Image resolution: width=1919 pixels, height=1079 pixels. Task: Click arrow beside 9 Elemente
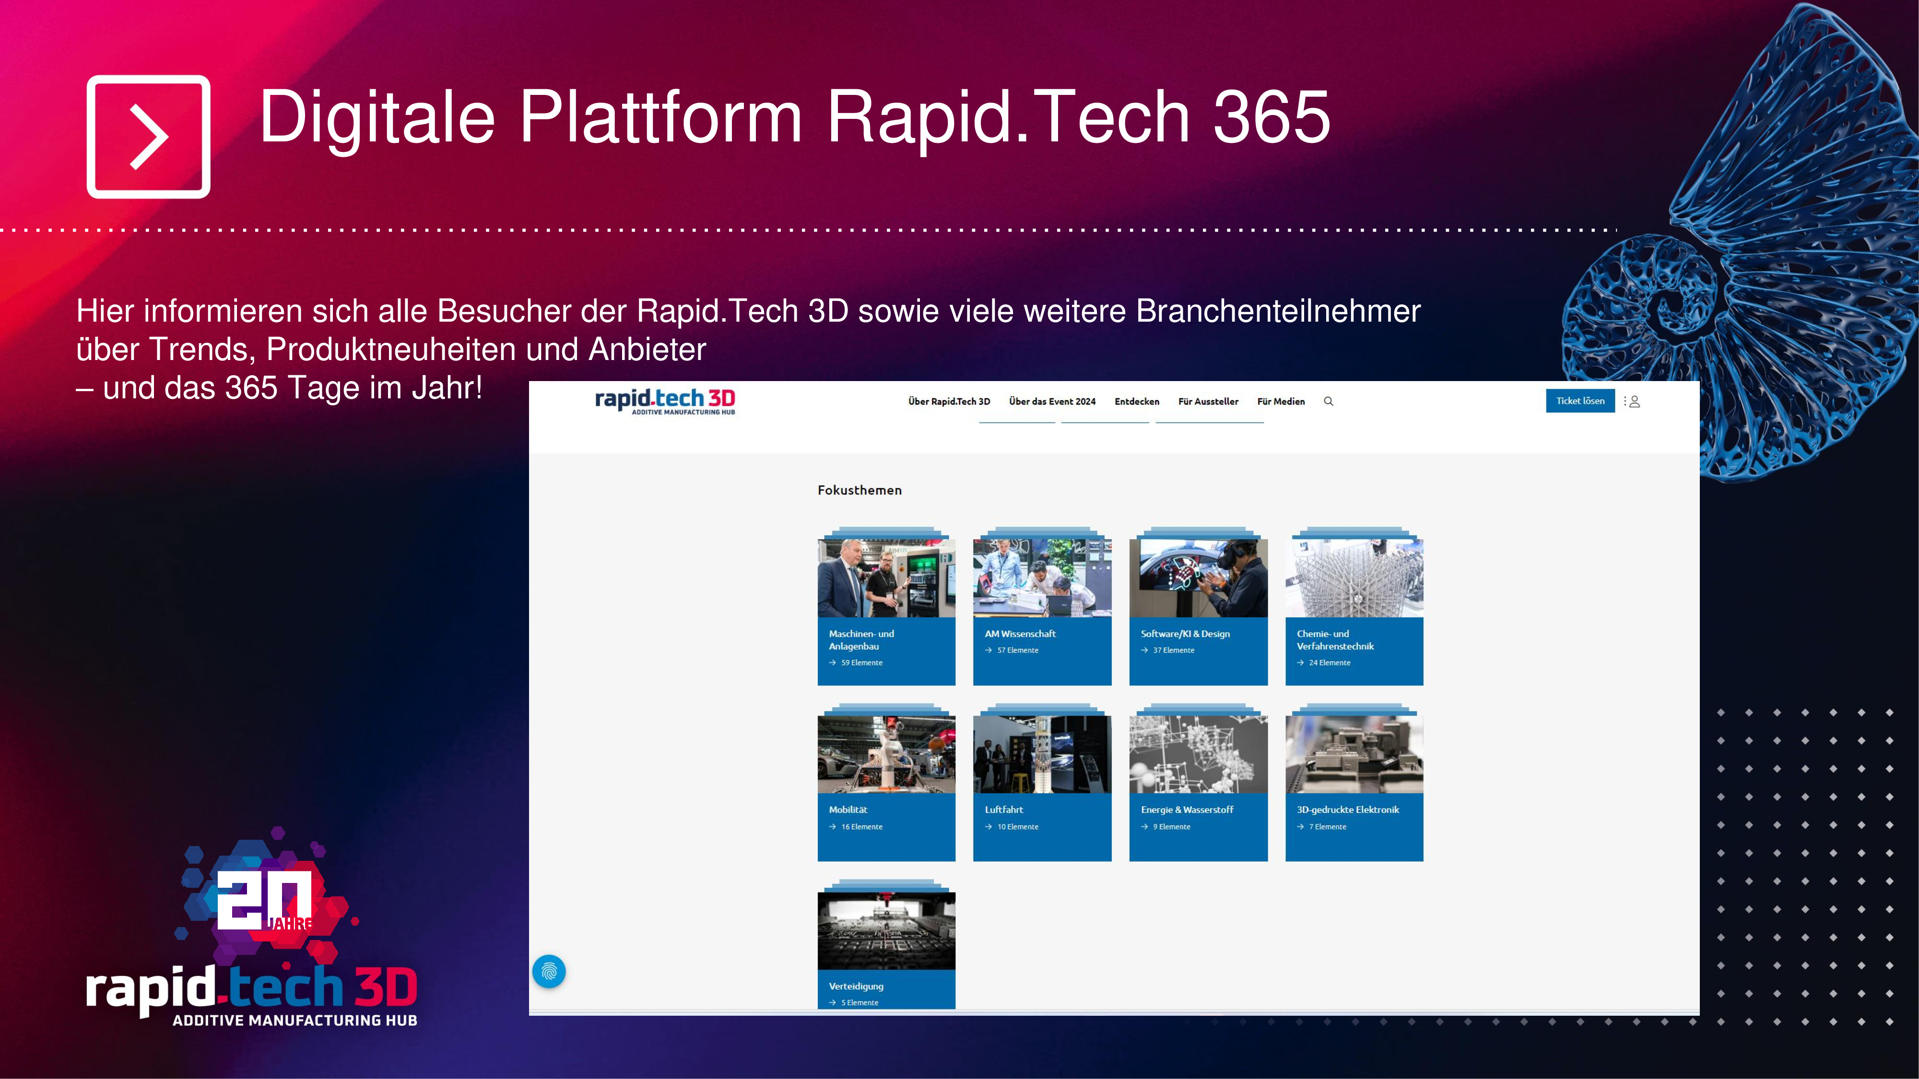tap(1144, 826)
